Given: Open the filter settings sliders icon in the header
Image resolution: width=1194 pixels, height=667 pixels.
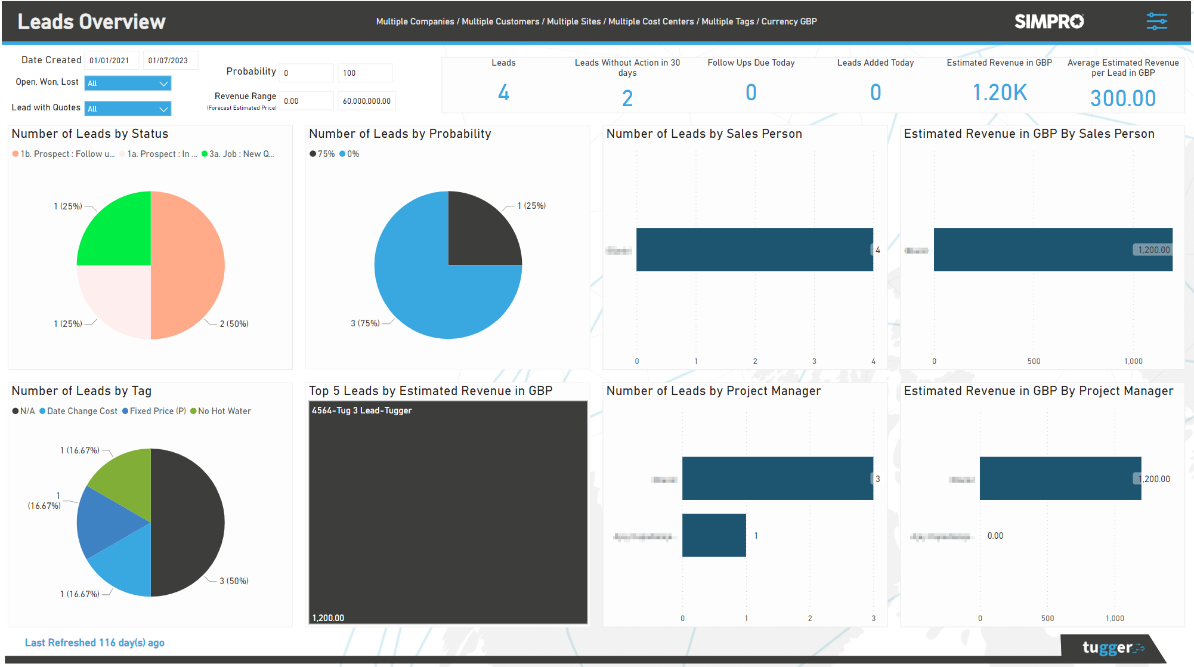Looking at the screenshot, I should [x=1156, y=21].
